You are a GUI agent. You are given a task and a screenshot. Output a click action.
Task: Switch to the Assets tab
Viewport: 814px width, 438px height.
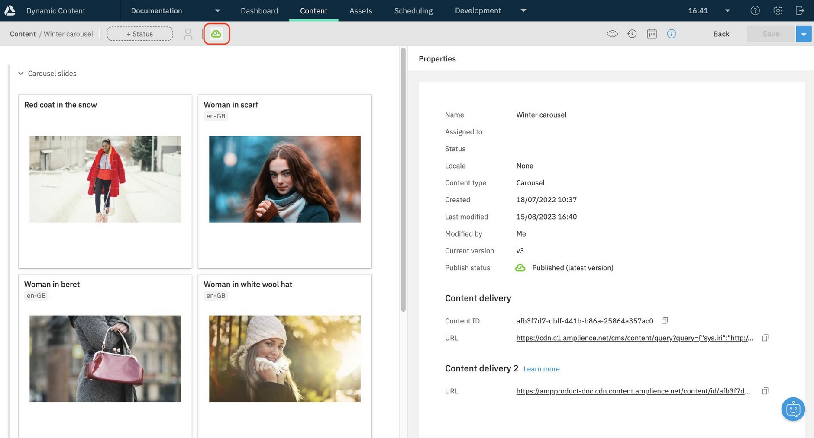tap(361, 10)
